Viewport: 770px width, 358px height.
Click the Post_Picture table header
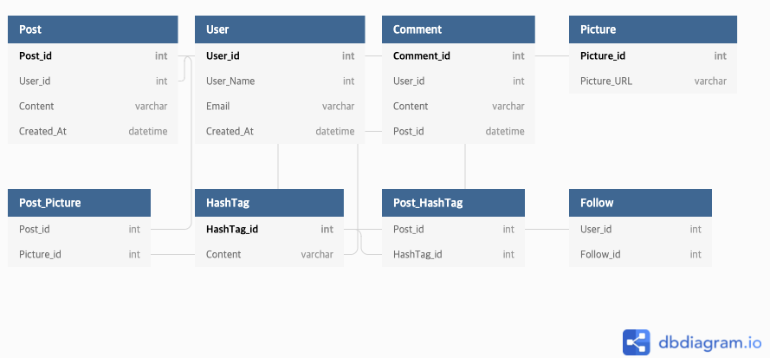(x=79, y=203)
